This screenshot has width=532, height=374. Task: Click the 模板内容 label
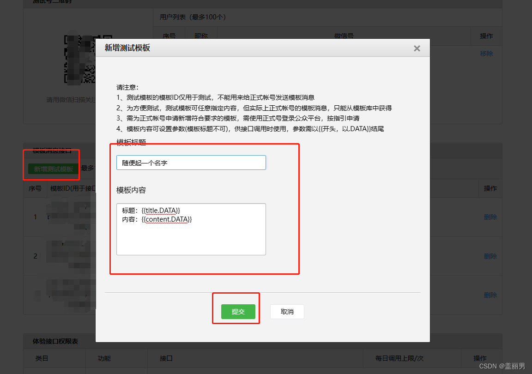131,190
